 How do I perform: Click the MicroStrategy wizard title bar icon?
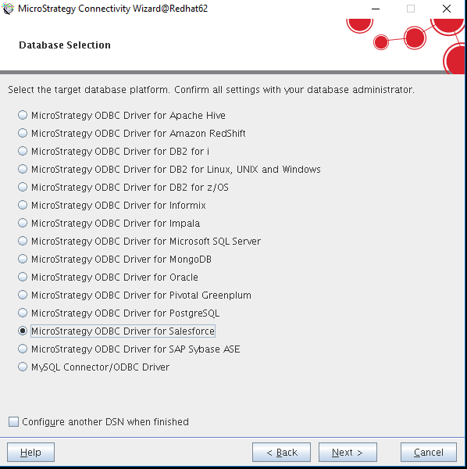(x=8, y=9)
